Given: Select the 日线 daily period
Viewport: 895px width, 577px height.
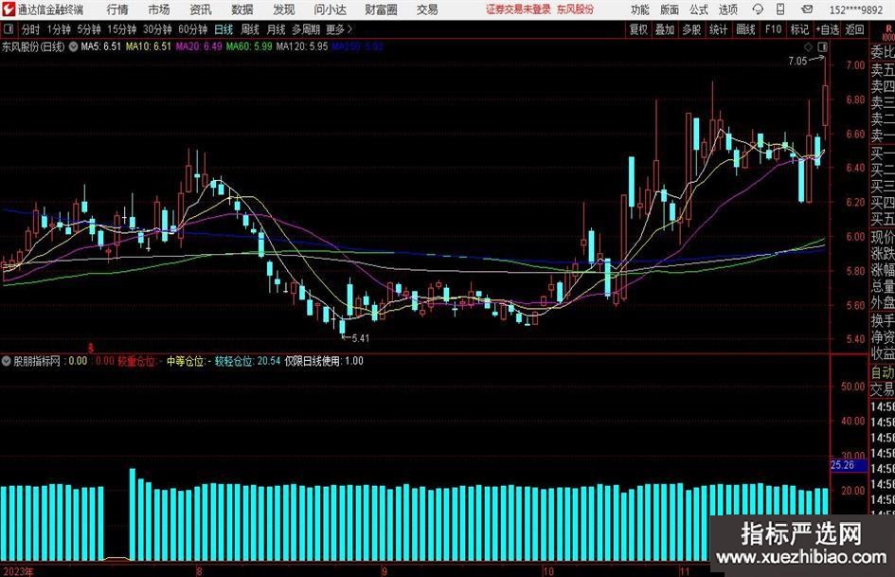Looking at the screenshot, I should [224, 29].
